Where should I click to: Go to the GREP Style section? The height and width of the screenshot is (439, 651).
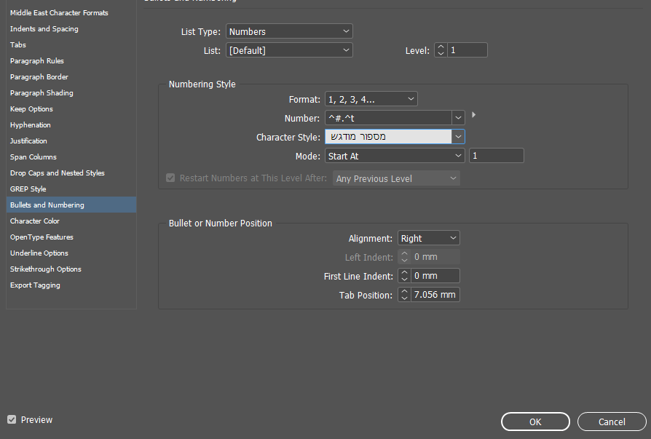[28, 189]
